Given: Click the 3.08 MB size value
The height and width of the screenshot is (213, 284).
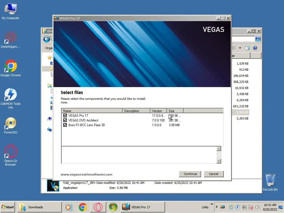Looking at the screenshot, I should (x=174, y=125).
